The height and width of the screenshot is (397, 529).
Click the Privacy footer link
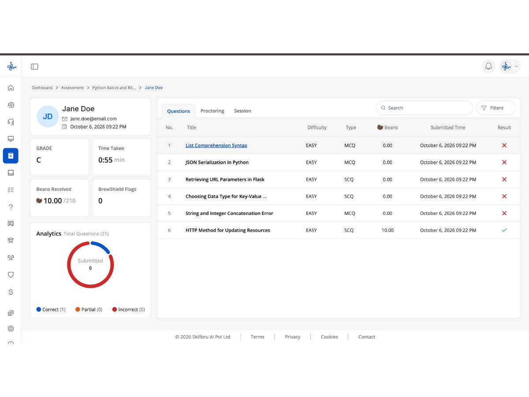click(x=292, y=337)
